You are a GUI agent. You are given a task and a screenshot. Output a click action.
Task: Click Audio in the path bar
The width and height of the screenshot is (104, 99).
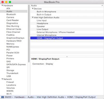pos(30,97)
